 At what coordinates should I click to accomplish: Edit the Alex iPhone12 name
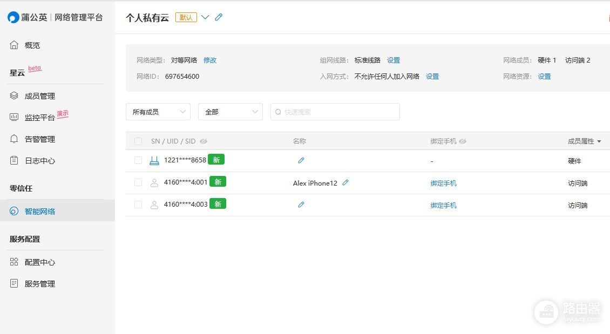(x=345, y=182)
